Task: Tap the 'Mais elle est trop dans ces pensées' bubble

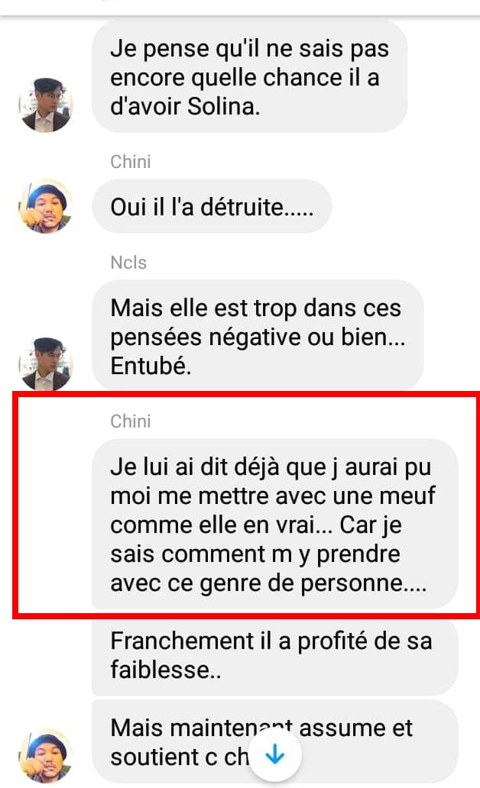Action: click(258, 336)
